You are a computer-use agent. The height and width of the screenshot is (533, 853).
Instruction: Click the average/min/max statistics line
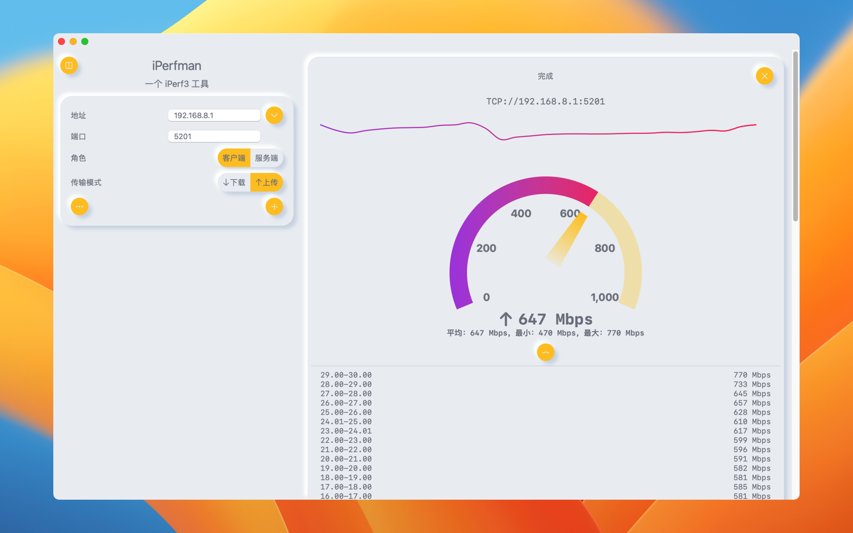545,333
